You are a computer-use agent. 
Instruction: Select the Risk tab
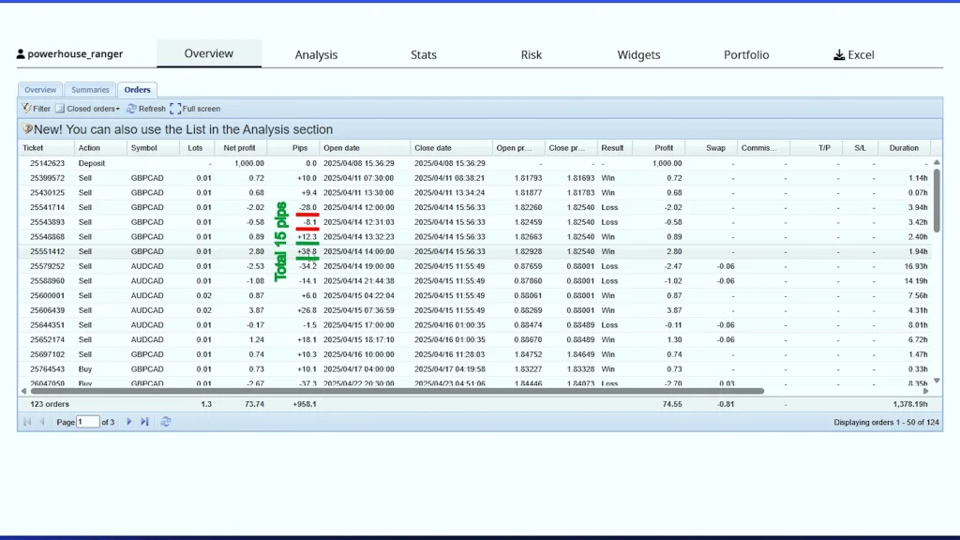(x=532, y=55)
